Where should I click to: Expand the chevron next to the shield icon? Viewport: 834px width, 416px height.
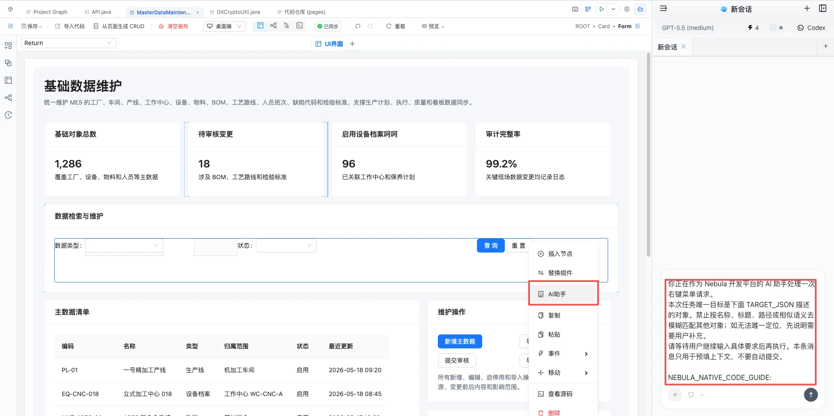(702, 395)
